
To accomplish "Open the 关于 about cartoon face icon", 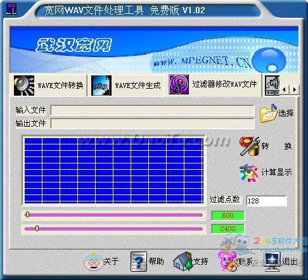I will pyautogui.click(x=93, y=262).
